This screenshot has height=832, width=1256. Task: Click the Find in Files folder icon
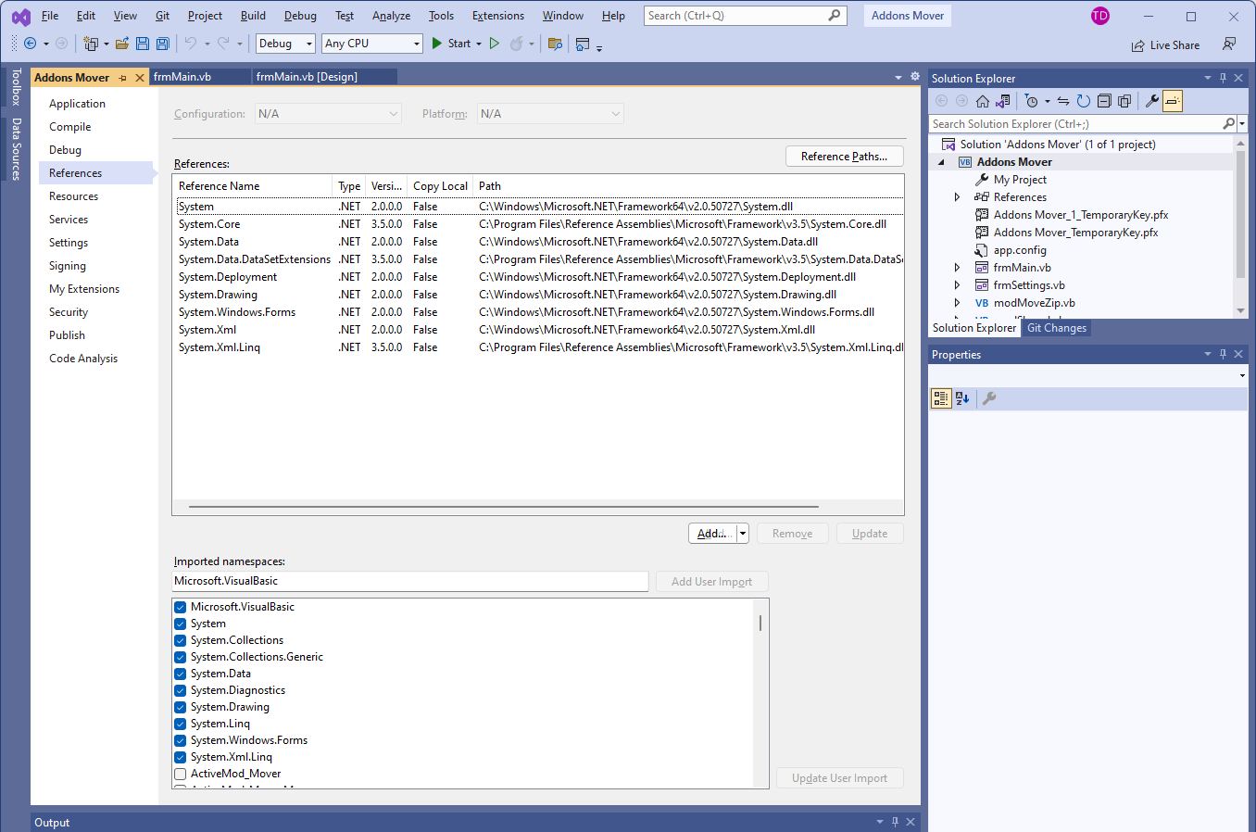point(555,44)
